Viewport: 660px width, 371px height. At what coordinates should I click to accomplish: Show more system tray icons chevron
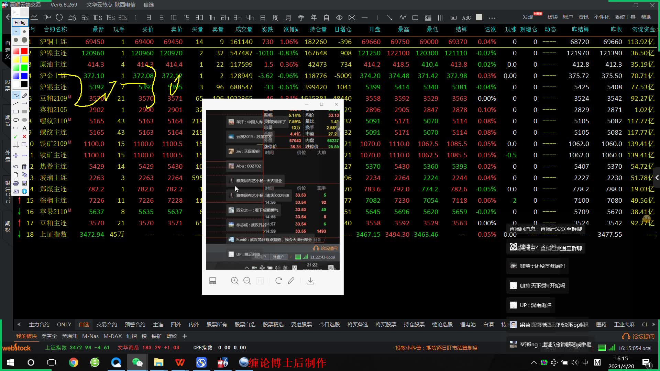(533, 362)
